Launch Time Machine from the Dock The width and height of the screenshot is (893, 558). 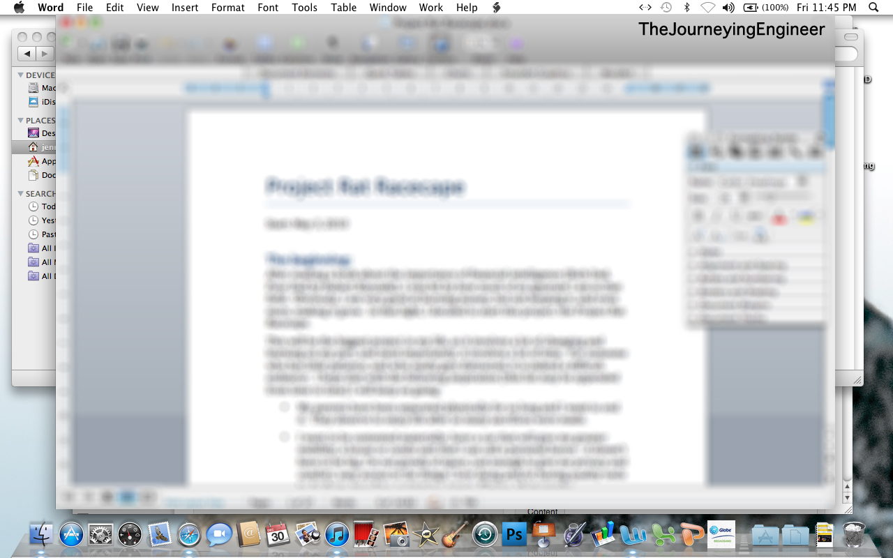point(484,536)
